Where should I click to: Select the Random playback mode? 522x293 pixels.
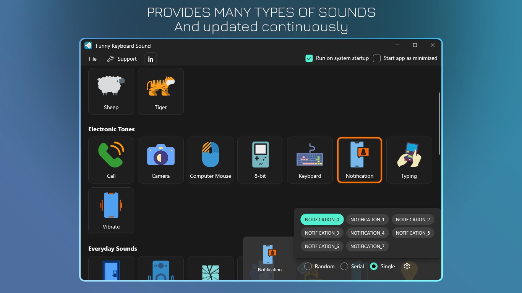319,266
